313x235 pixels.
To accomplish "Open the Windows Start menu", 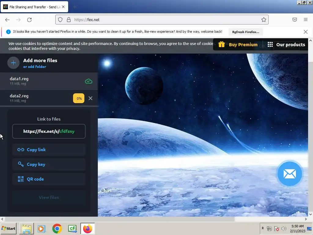I will tap(8, 228).
